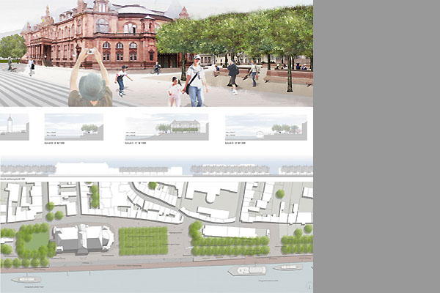
Task: Click the large ship docked on the river
Action: click(248, 271)
